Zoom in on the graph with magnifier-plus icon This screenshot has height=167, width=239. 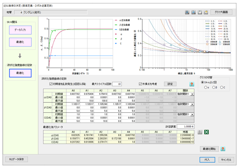pos(187,12)
